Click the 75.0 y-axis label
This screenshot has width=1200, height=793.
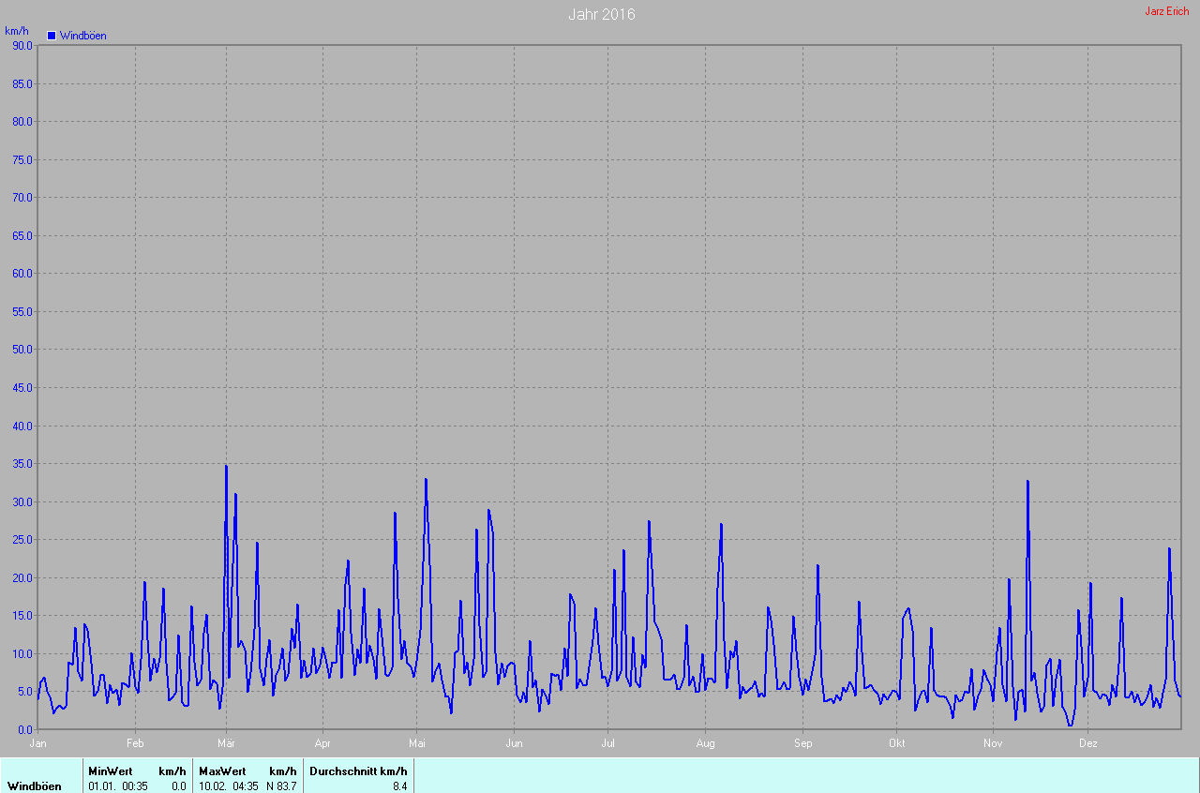pos(22,159)
